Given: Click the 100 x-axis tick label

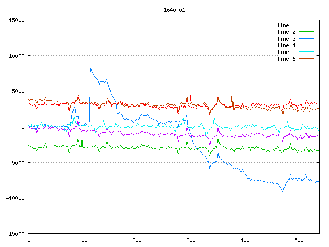Looking at the screenshot, I should tap(82, 240).
